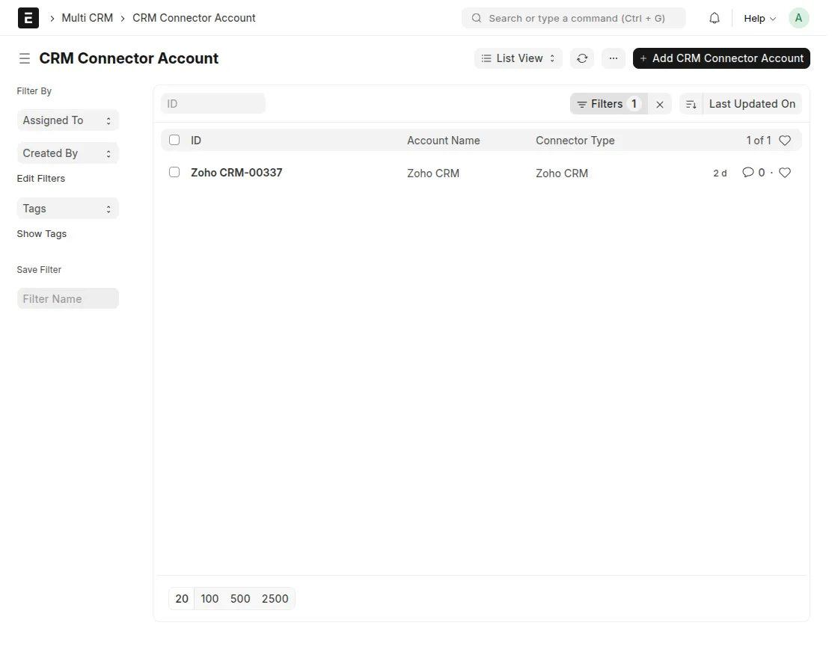Check the select-all checkbox in the header
The width and height of the screenshot is (838, 658).
pos(174,140)
